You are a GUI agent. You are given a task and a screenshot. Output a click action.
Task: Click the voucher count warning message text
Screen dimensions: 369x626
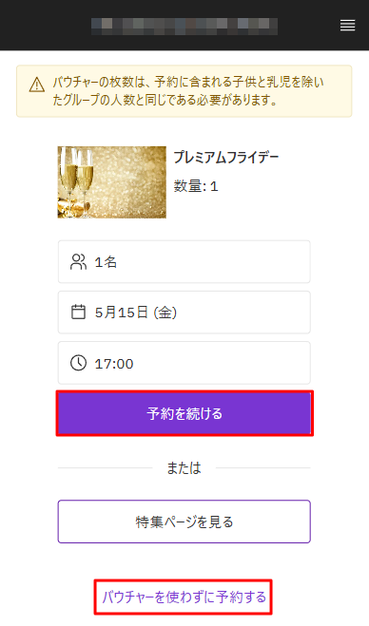point(188,91)
